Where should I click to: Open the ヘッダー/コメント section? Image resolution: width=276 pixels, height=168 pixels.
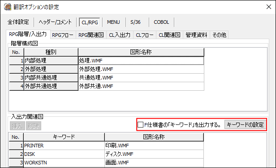pyautogui.click(x=55, y=22)
